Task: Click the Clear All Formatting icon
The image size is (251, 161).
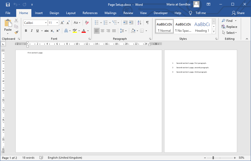Action: (87, 23)
